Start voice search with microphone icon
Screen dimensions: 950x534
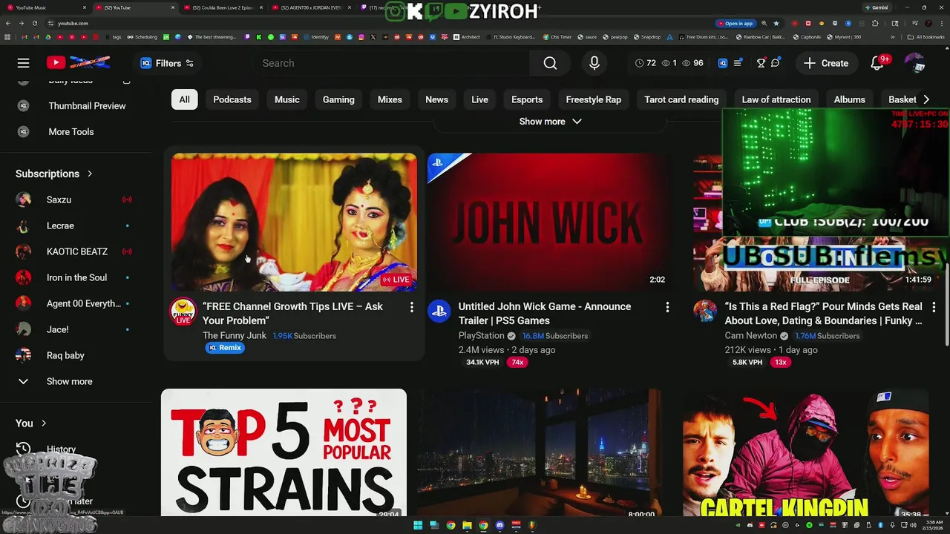tap(594, 63)
